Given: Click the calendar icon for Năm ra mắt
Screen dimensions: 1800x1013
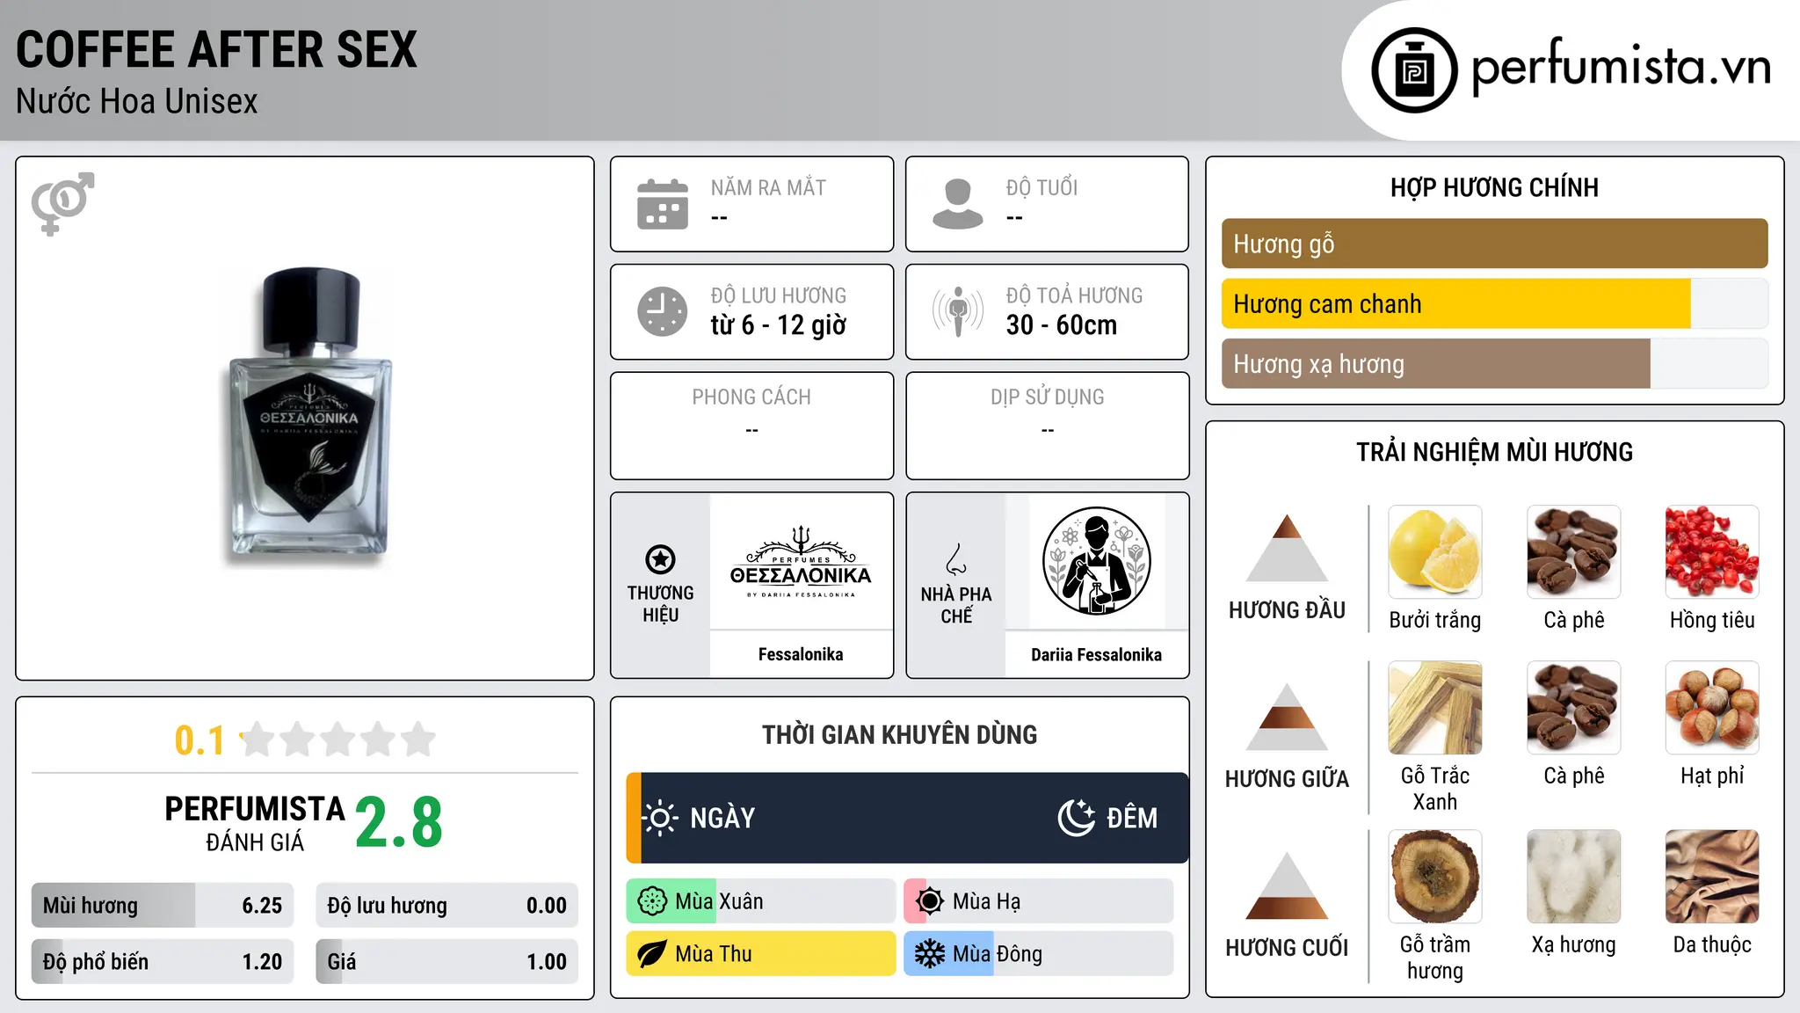Looking at the screenshot, I should (663, 204).
